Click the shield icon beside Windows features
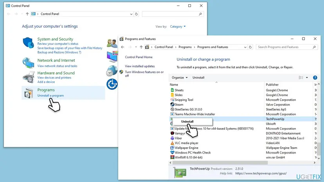 point(121,72)
